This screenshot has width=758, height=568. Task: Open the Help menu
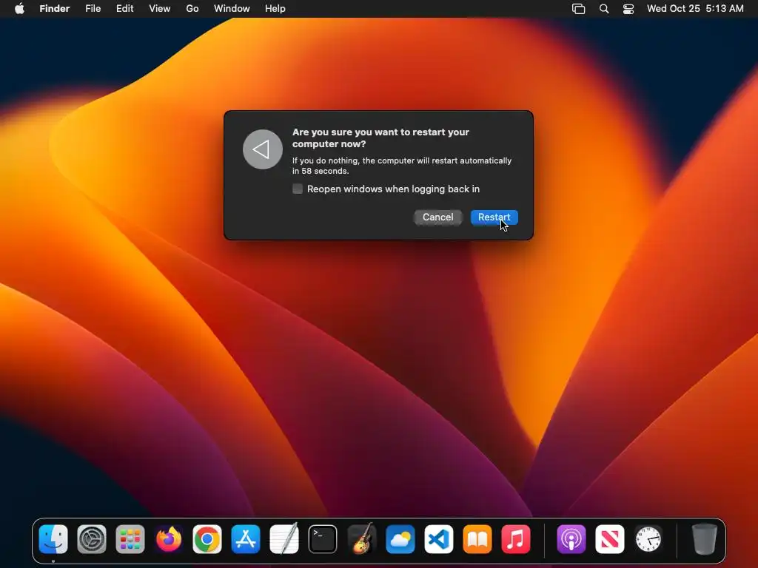point(275,9)
